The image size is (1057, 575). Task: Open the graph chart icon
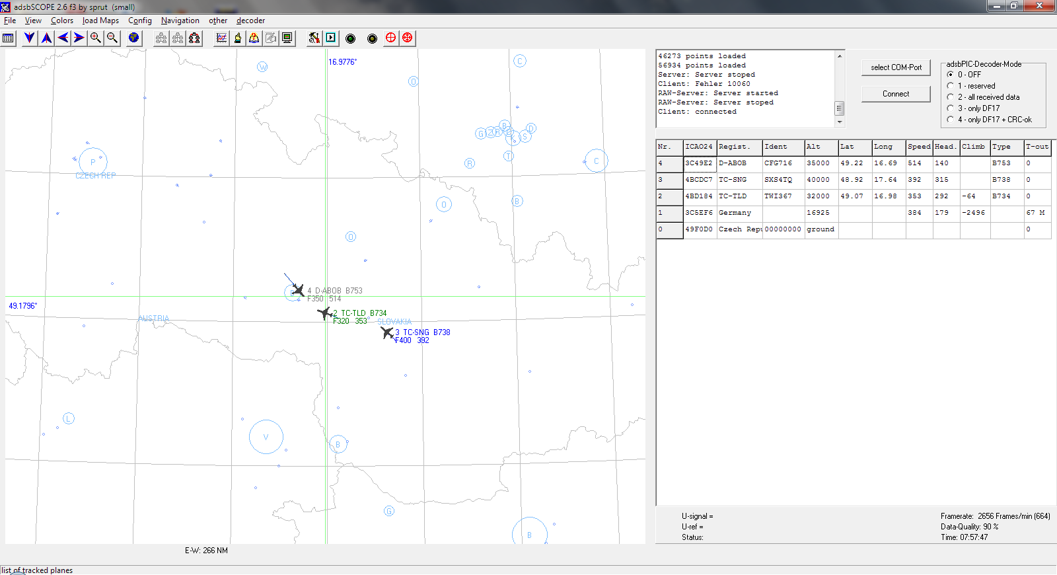[221, 38]
